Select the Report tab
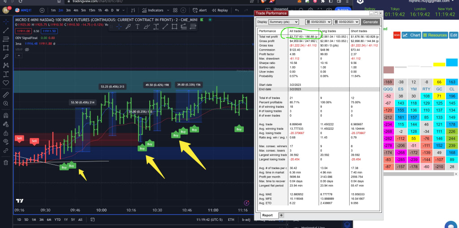459x228 pixels. [267, 215]
